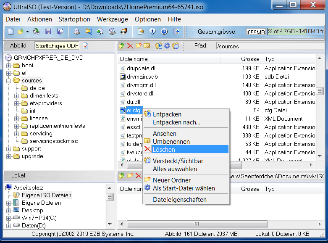The width and height of the screenshot is (328, 243).
Task: Choose Dateieigenschaften in the context menu
Action: 186,199
